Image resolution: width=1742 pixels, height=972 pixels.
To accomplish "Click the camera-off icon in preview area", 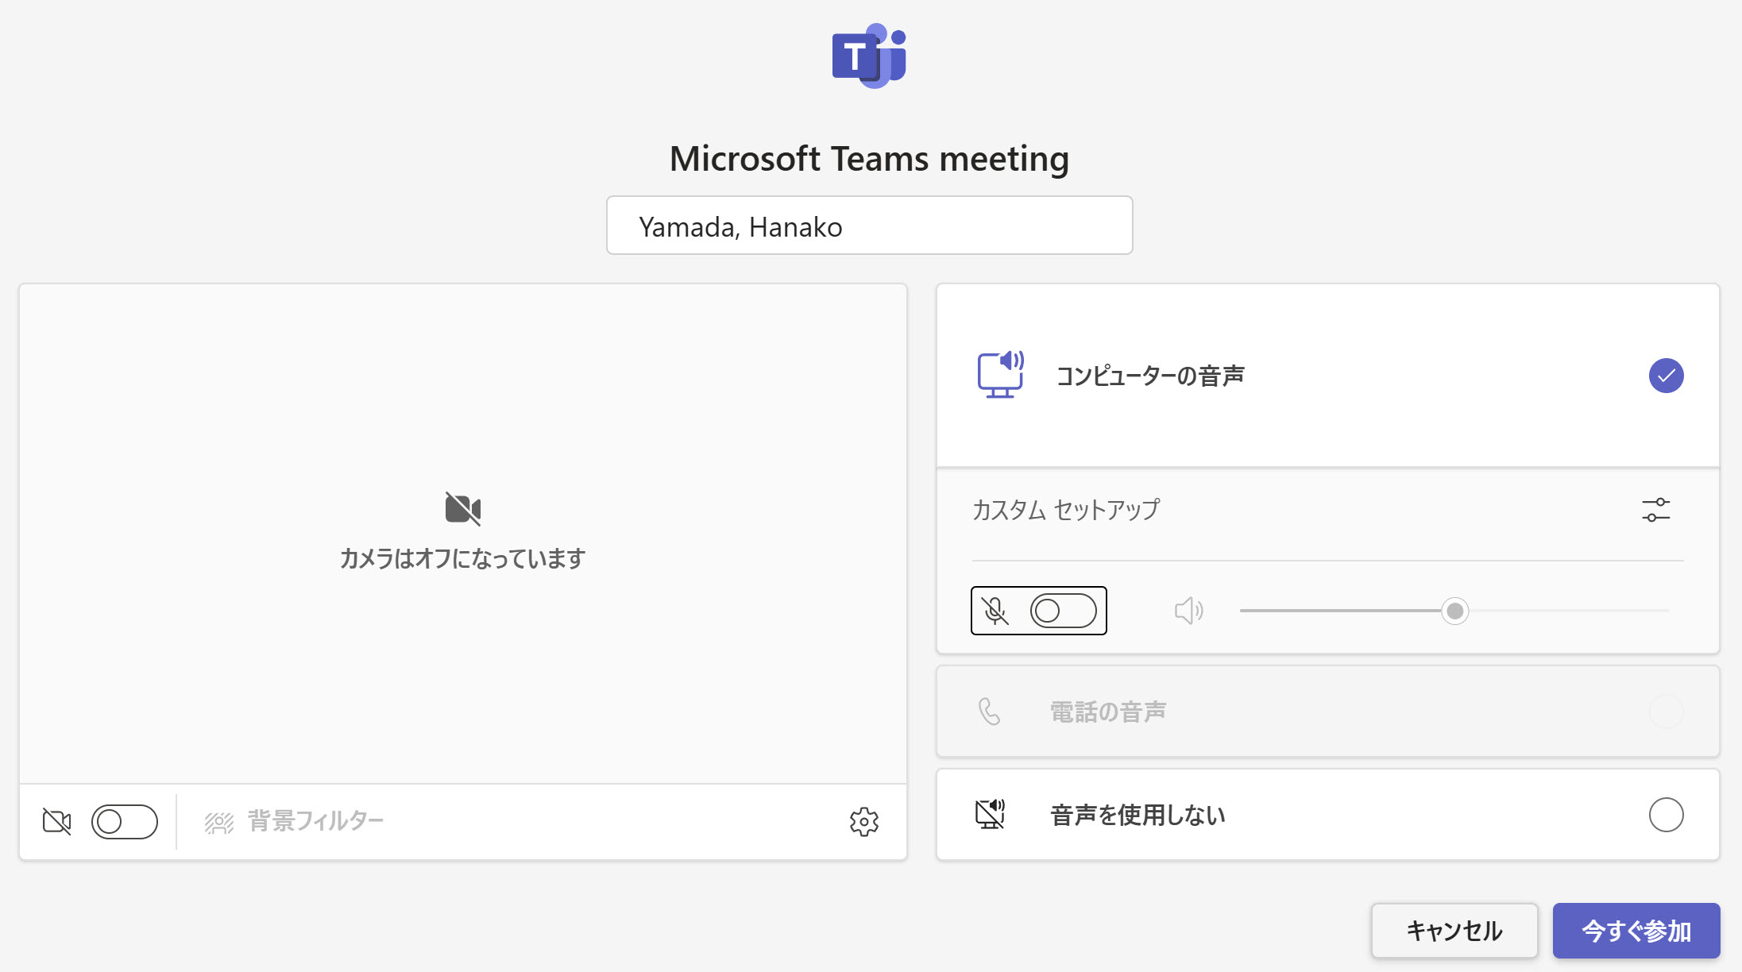I will (x=463, y=508).
